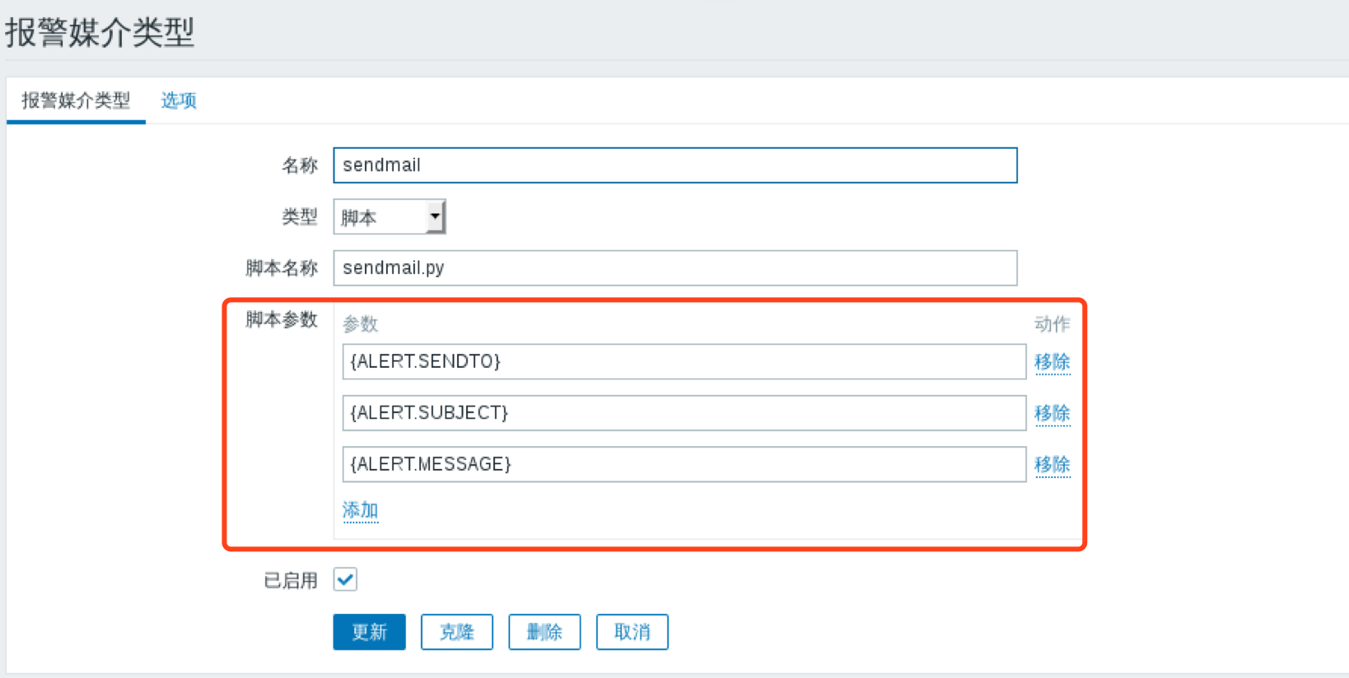Cancel editing with the 取消 button
Viewport: 1349px width, 678px height.
[632, 632]
